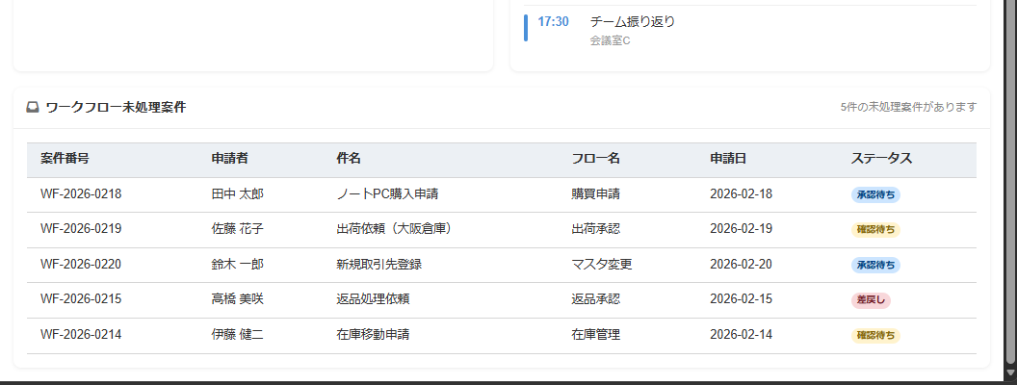1017x385 pixels.
Task: Click the 在庫管理 flow name
Action: pyautogui.click(x=595, y=335)
